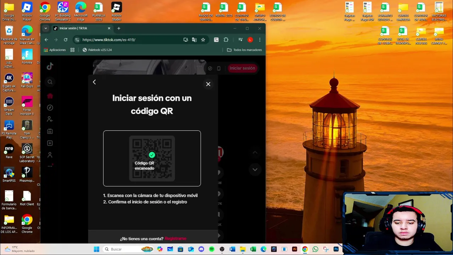Select the PLANILLA 2025 desktop file
Viewport: 453px width, 255px height.
tap(99, 11)
